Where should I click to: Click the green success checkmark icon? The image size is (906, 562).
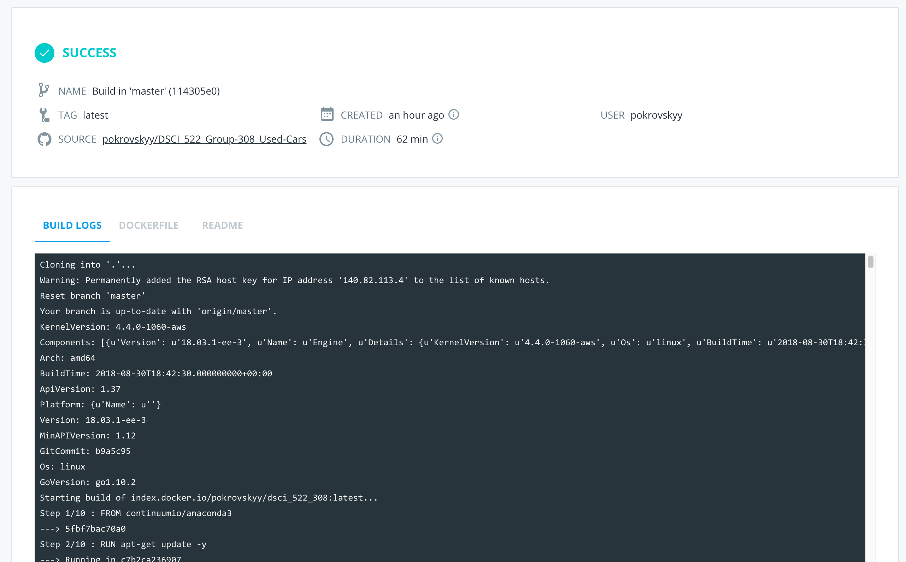[x=44, y=53]
